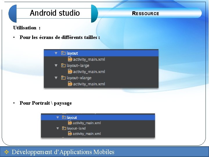The width and height of the screenshot is (209, 157).
Task: Collapse the layout folder above layout-land
Action: point(57,117)
